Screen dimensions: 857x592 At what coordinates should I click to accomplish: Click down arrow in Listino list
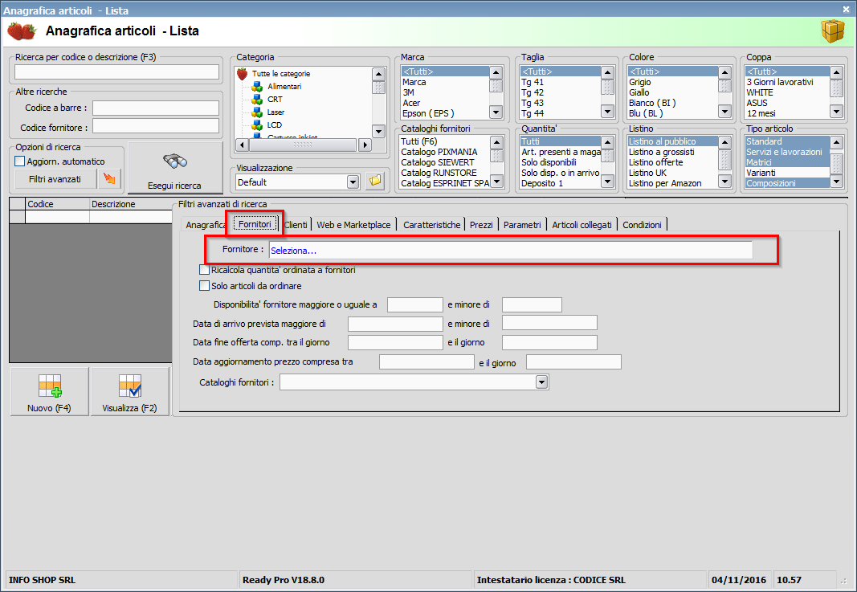point(724,182)
